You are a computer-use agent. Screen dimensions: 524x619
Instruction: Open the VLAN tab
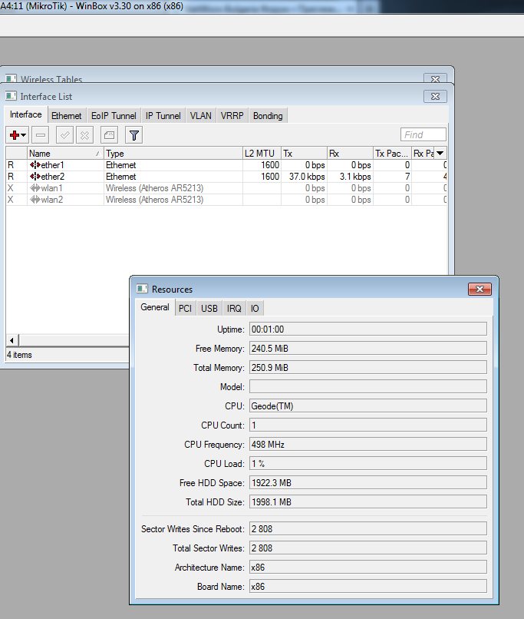tap(201, 116)
